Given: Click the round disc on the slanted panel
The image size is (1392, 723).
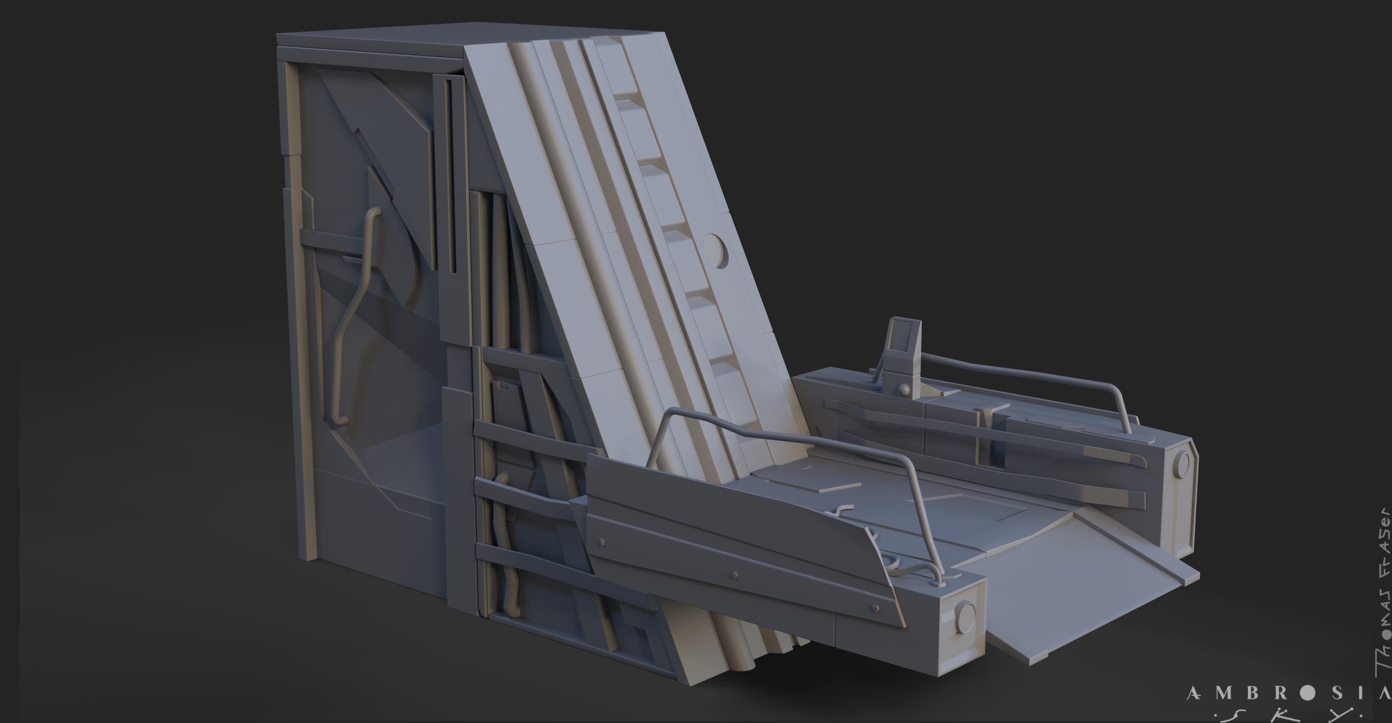Looking at the screenshot, I should tap(716, 250).
